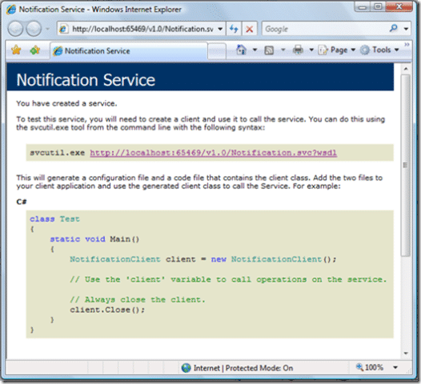Stop loading with the red X icon
The height and width of the screenshot is (384, 421).
(x=250, y=29)
